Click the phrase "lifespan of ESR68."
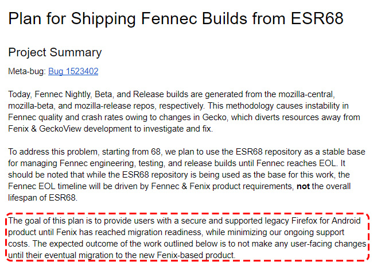 (42, 198)
